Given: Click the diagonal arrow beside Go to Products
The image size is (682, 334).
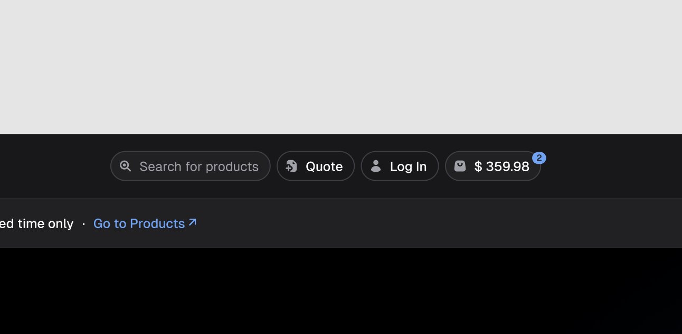Looking at the screenshot, I should click(x=193, y=222).
